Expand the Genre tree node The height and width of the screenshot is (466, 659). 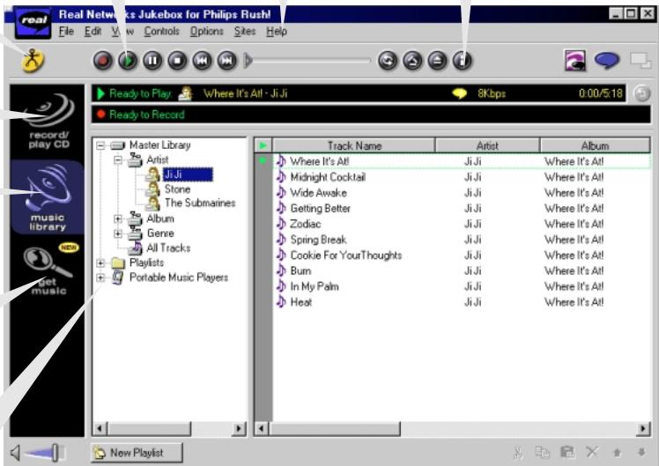pyautogui.click(x=118, y=233)
